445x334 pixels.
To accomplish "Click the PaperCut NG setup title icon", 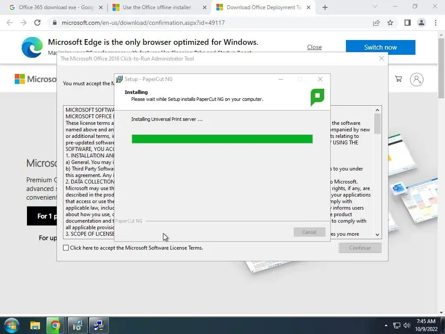I will pos(119,79).
